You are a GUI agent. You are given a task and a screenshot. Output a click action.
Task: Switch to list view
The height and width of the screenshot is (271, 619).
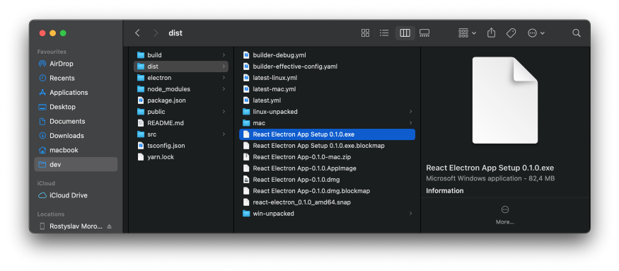pyautogui.click(x=384, y=33)
